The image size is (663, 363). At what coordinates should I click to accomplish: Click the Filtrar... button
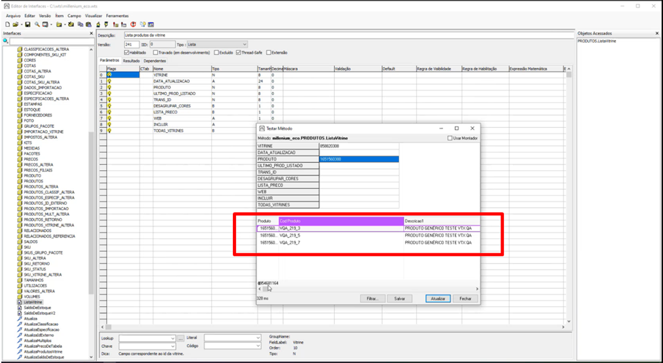coord(372,298)
